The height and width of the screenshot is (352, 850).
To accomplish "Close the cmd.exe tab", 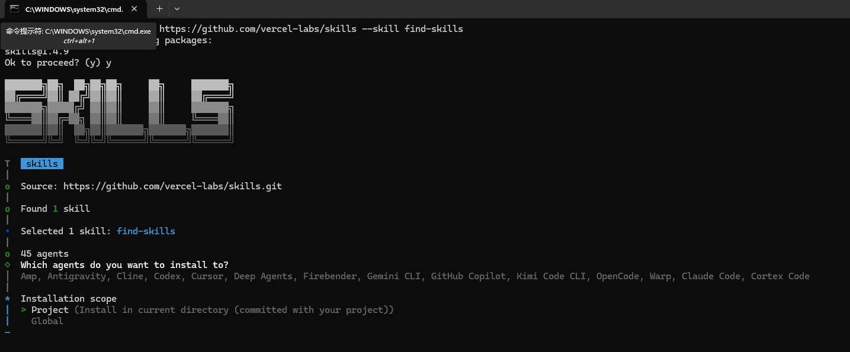I will click(x=134, y=9).
